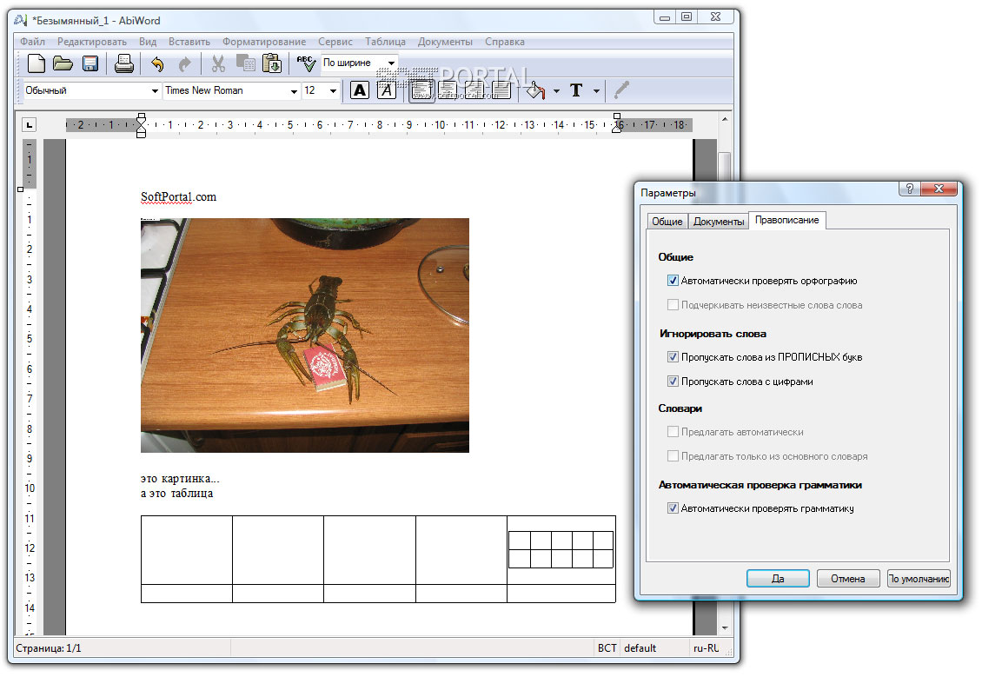This screenshot has height=677, width=982.
Task: Click the document scroll down arrow
Action: pyautogui.click(x=725, y=627)
